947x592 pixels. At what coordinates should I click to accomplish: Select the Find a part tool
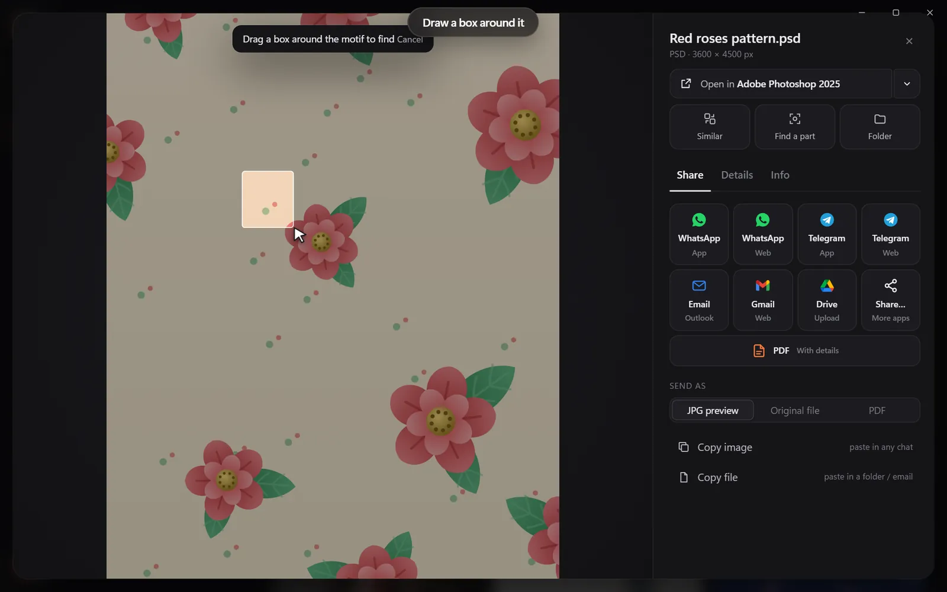pos(795,127)
